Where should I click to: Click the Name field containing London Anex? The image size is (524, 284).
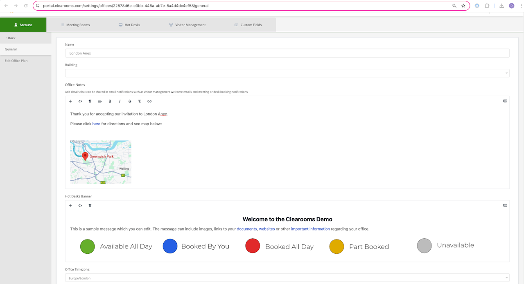(x=287, y=53)
